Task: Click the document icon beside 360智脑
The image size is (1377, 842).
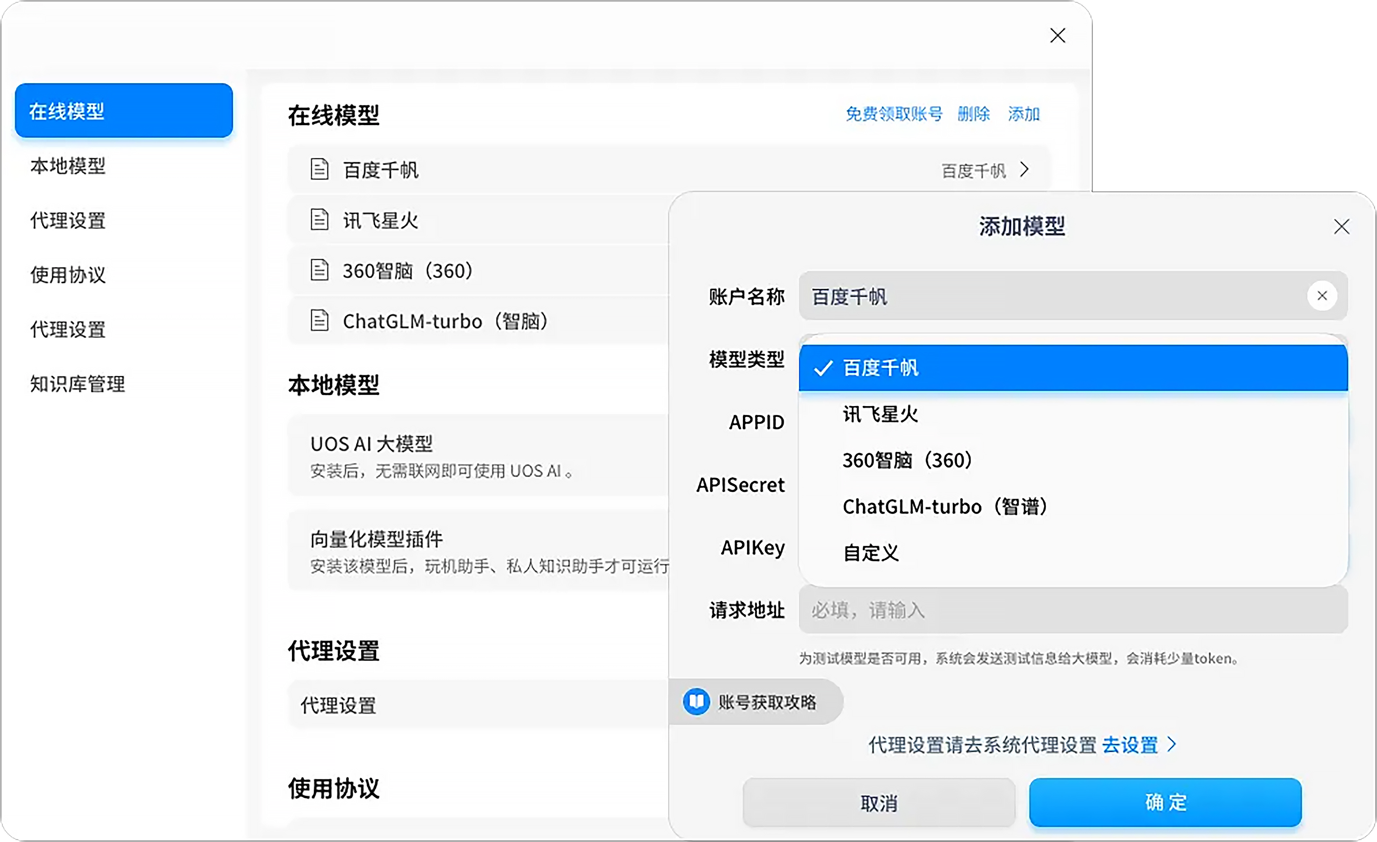Action: pos(319,270)
